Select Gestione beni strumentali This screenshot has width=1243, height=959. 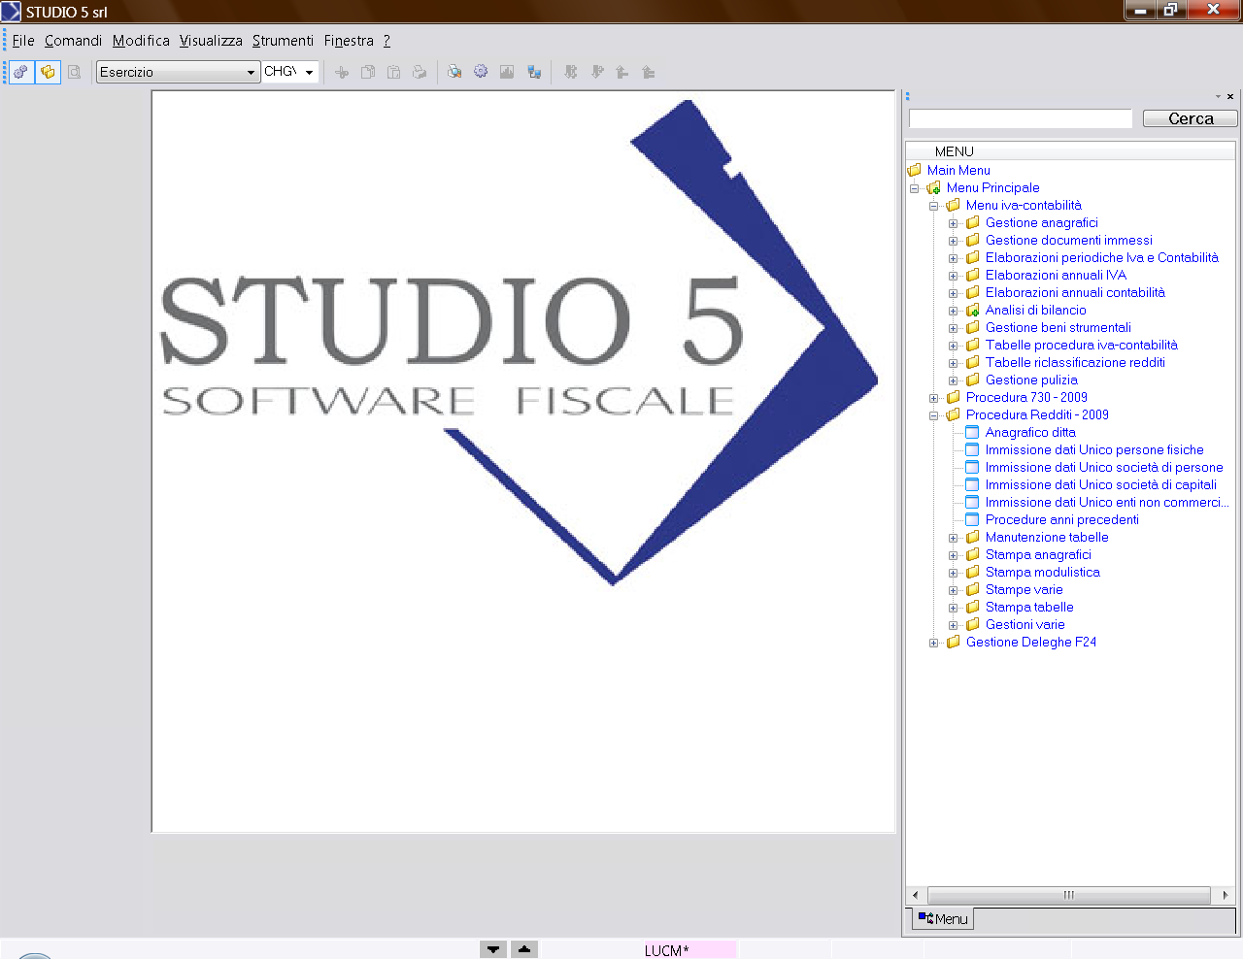point(1058,327)
